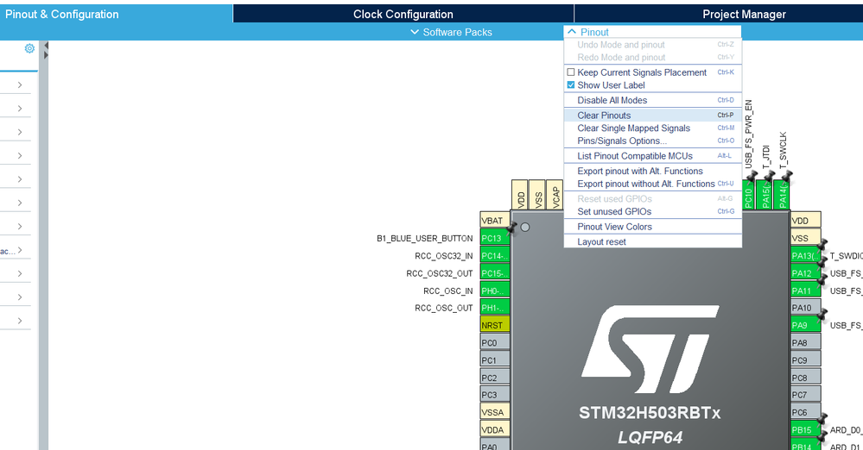Select List Pinout Compatible MCUs
Screen dimensions: 863x450
tap(653, 156)
